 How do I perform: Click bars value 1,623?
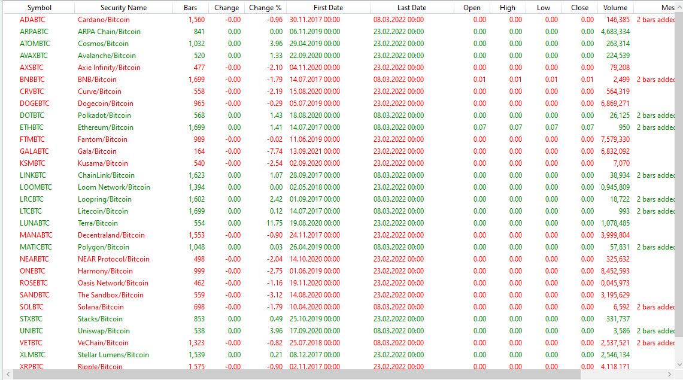[196, 175]
